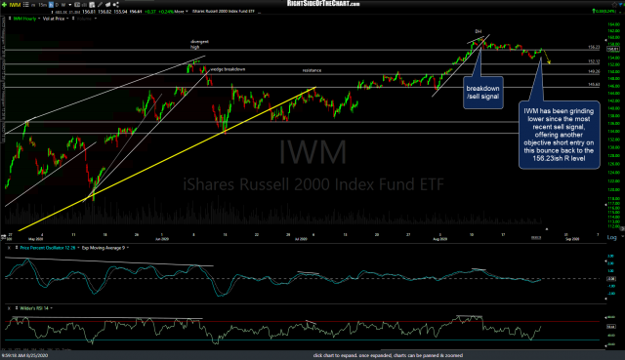Click the drag handle of Wilder's RSI
This screenshot has height=360, width=625.
pos(17,308)
